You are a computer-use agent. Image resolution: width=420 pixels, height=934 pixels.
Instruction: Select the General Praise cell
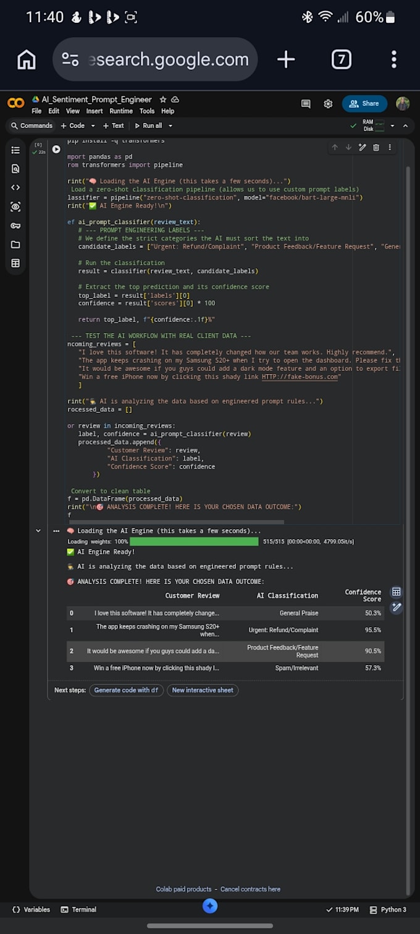pyautogui.click(x=299, y=613)
